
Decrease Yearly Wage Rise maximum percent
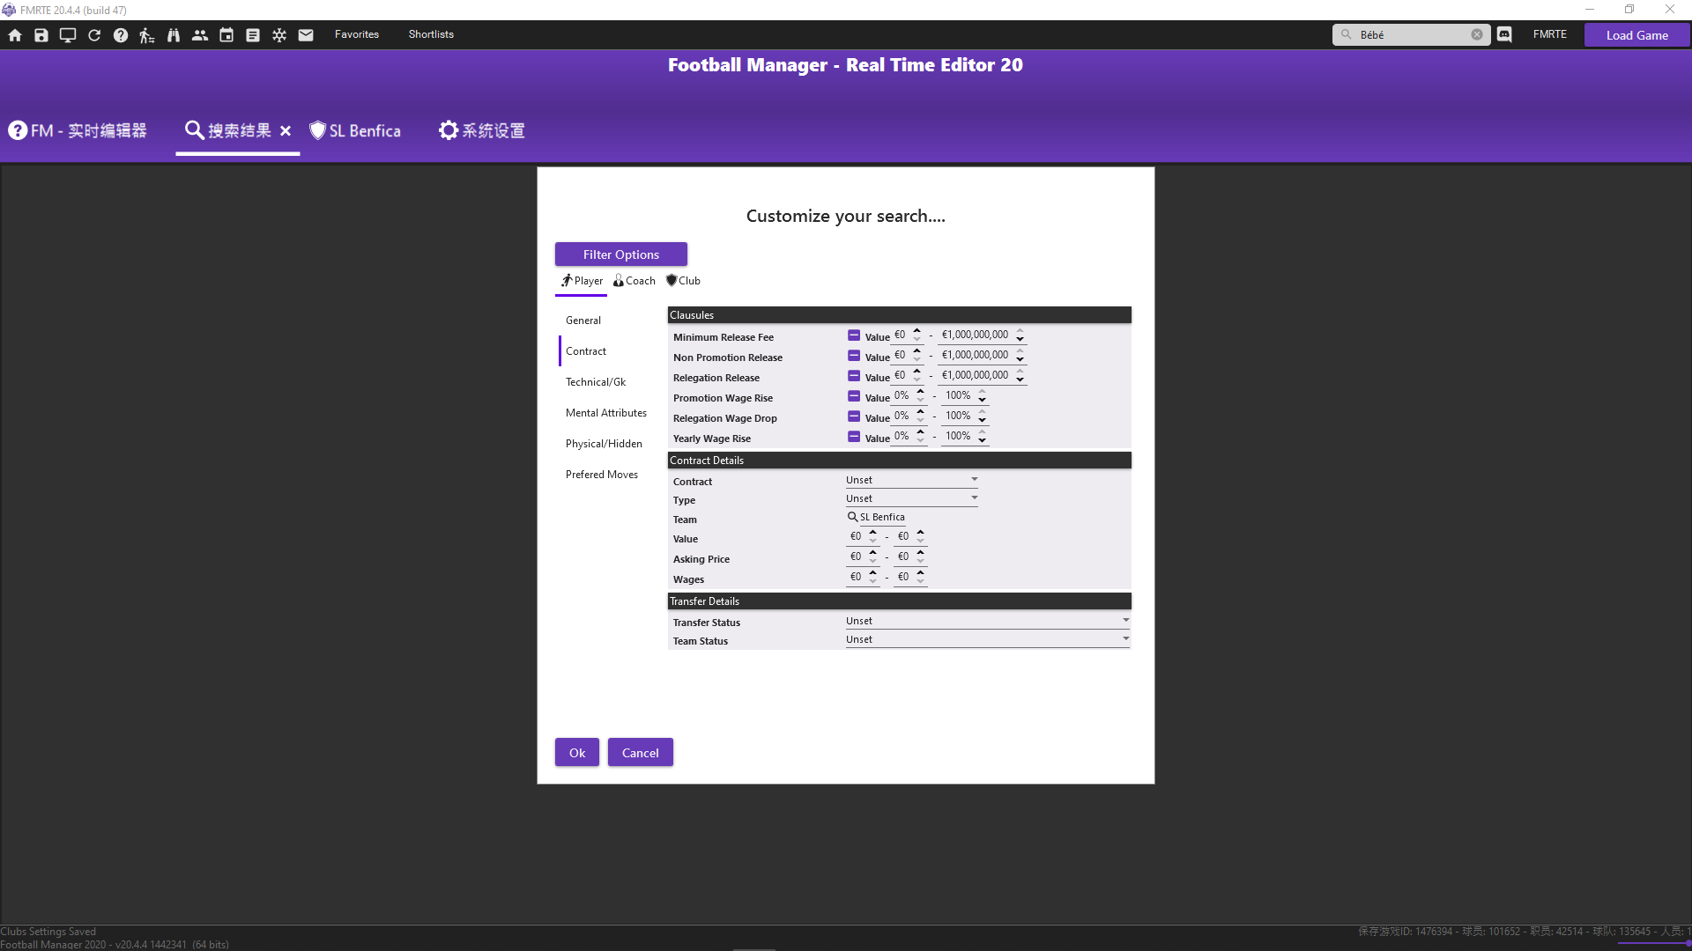[x=983, y=440]
